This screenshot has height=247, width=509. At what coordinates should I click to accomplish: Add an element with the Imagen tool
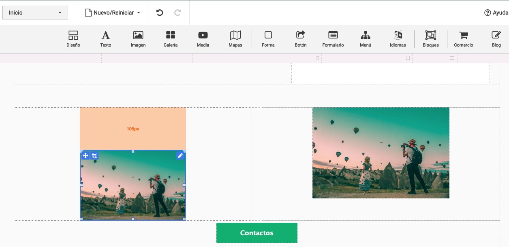tap(138, 39)
